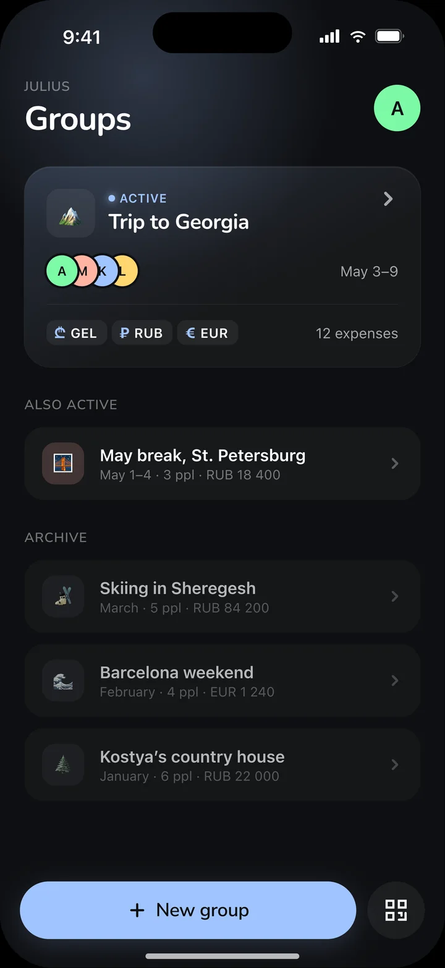Tap the blue member avatar K
The image size is (445, 968).
coord(104,271)
